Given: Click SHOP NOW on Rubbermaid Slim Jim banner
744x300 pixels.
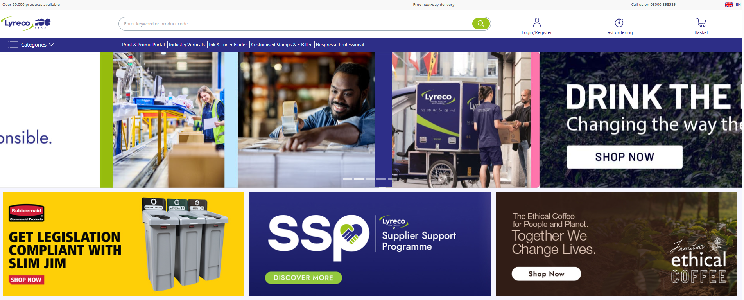Looking at the screenshot, I should [26, 280].
